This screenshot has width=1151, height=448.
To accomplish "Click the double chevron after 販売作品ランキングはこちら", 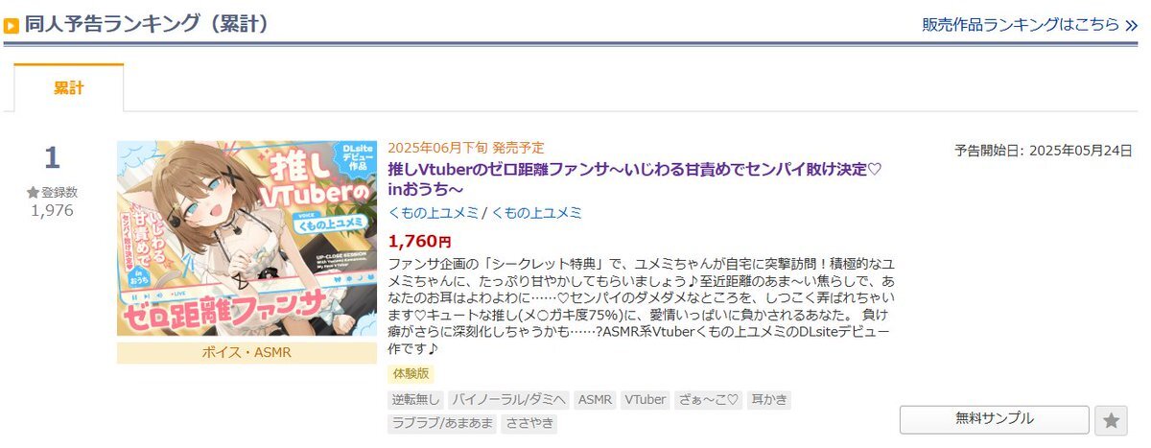I will pyautogui.click(x=1131, y=25).
